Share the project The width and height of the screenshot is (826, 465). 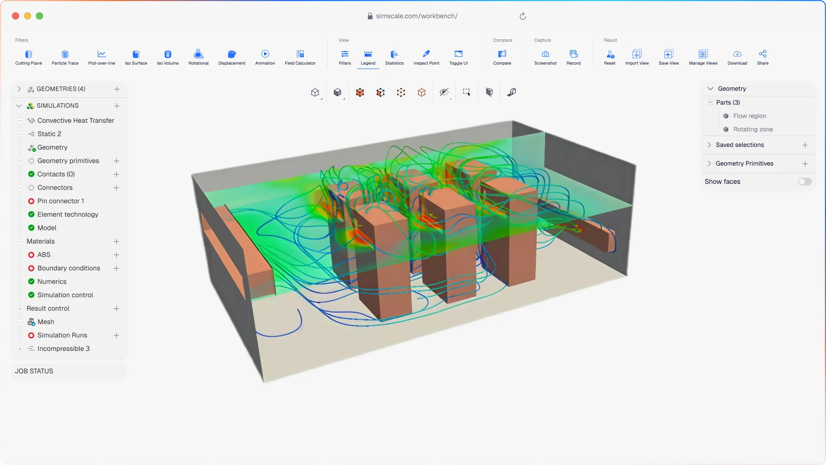(763, 57)
